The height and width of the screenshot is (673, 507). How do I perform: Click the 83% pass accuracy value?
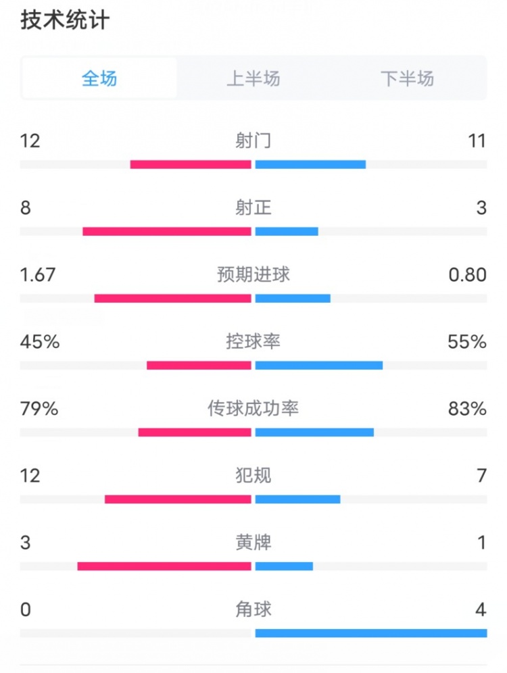point(466,408)
